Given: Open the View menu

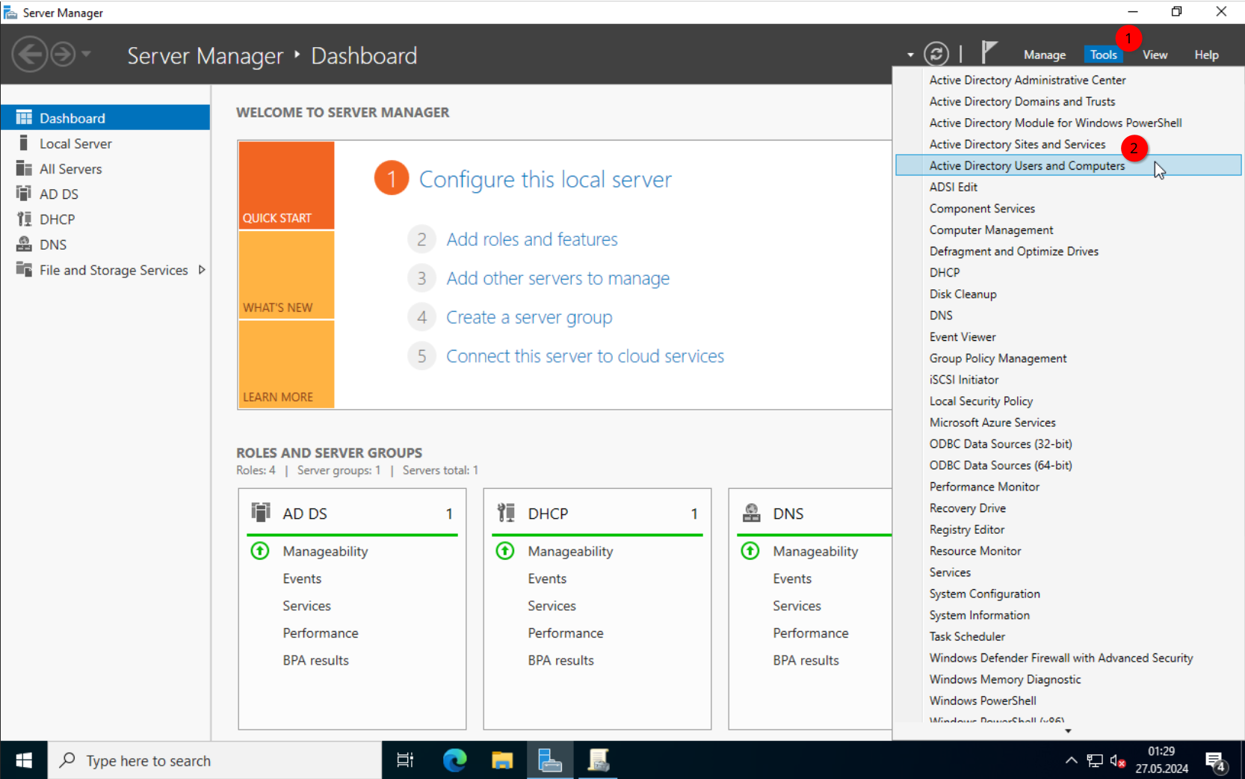Looking at the screenshot, I should [x=1155, y=55].
